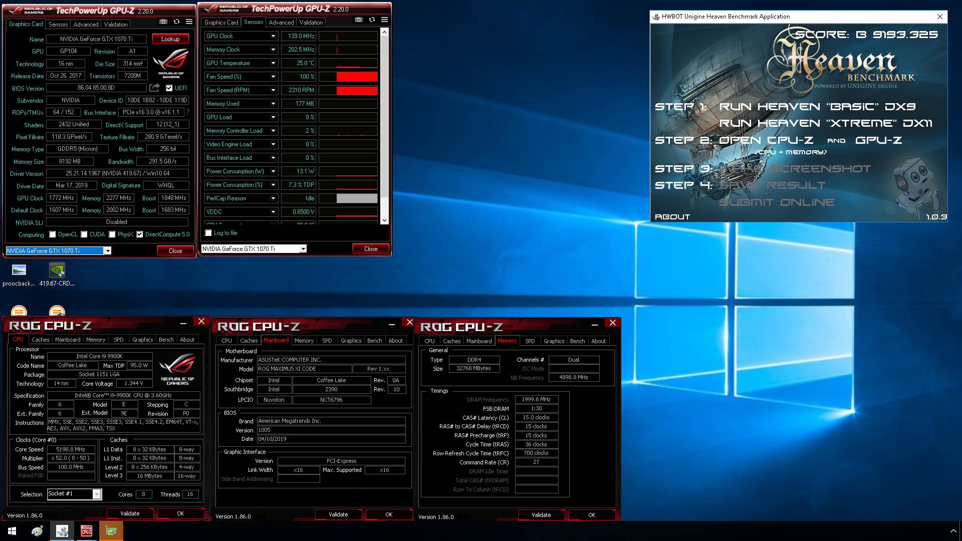Open GPU selector dropdown in Graphics Card window
This screenshot has height=541, width=962.
coord(107,250)
